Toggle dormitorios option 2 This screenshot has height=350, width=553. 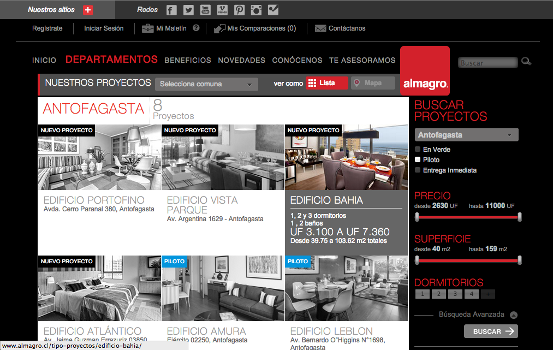439,294
